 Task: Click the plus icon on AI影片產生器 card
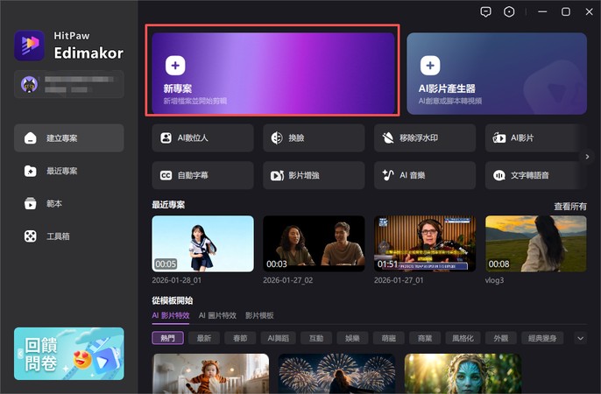pos(430,66)
